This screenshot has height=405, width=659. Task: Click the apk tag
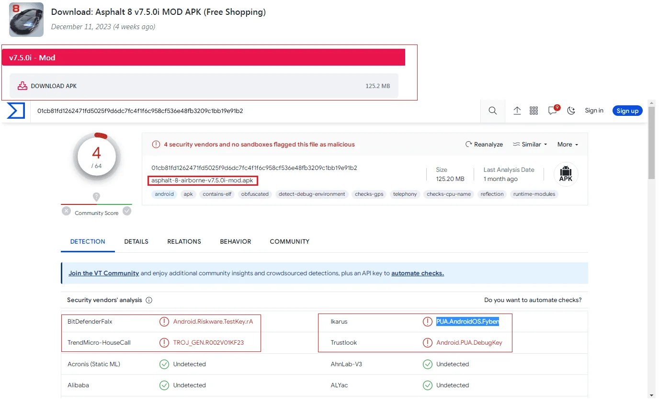[188, 194]
